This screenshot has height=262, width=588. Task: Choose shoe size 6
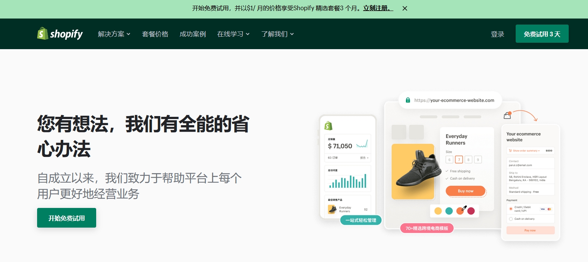[x=449, y=160]
